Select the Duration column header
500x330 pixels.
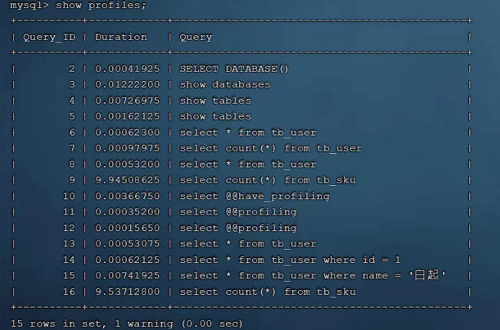(x=121, y=37)
